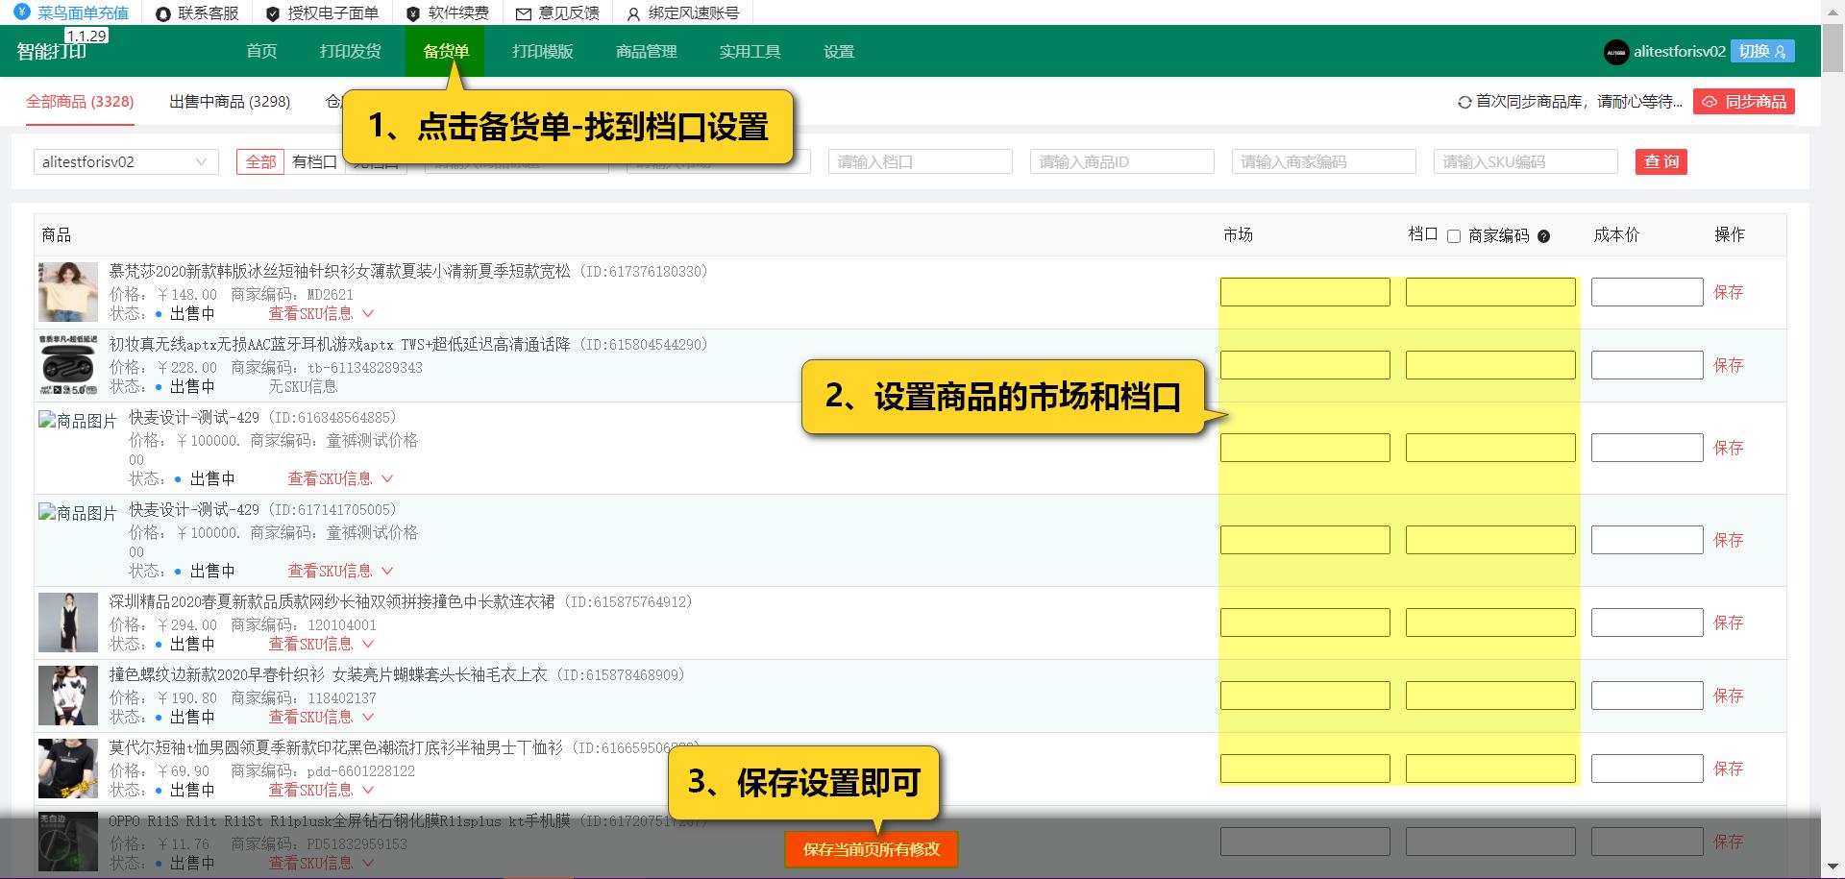
Task: Click the 软件续费 renewal icon
Action: 413,13
